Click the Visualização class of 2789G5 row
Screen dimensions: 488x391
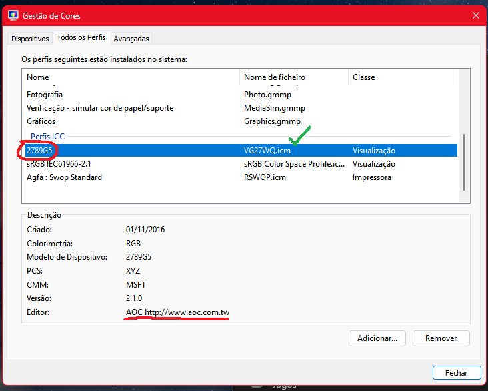[374, 151]
